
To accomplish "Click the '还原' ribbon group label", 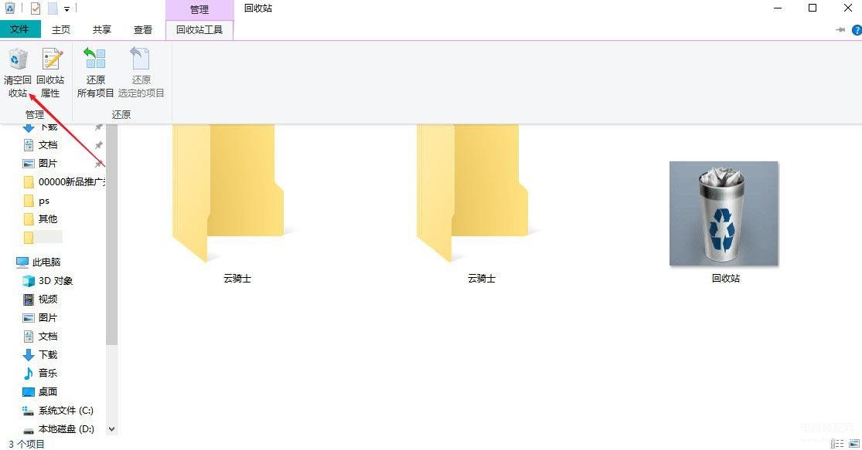I will point(121,115).
